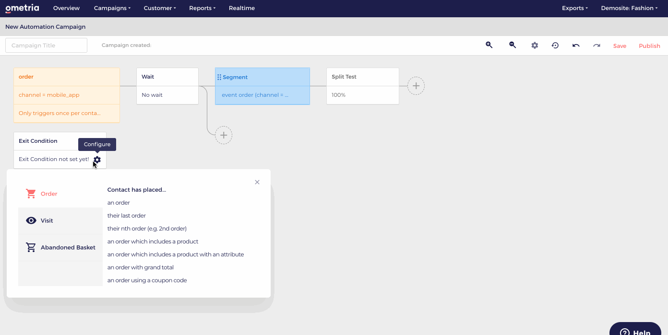Undo the last change
This screenshot has height=335, width=668.
pos(576,46)
